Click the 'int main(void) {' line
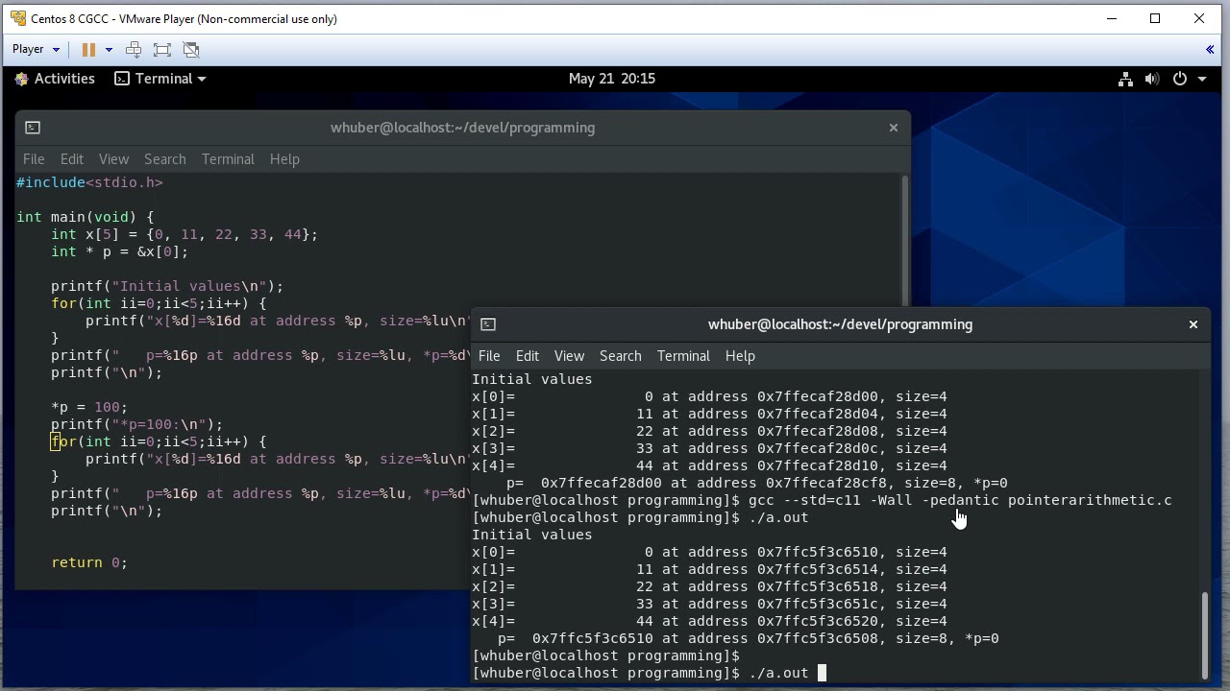Viewport: 1230px width, 691px height. tap(85, 217)
